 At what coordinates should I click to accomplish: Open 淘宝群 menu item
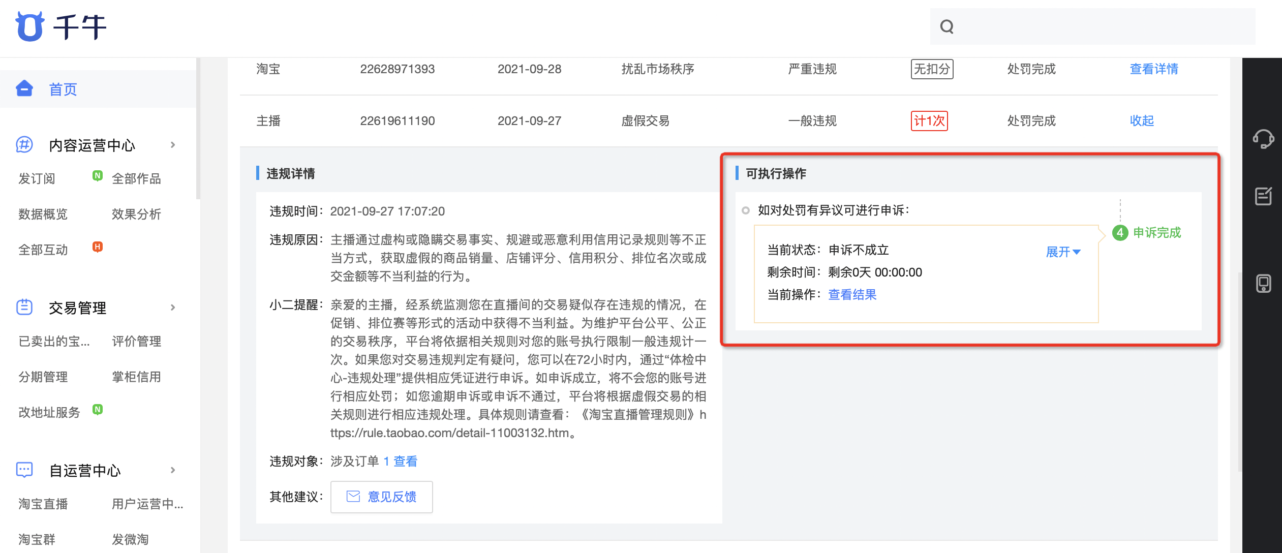(x=37, y=540)
